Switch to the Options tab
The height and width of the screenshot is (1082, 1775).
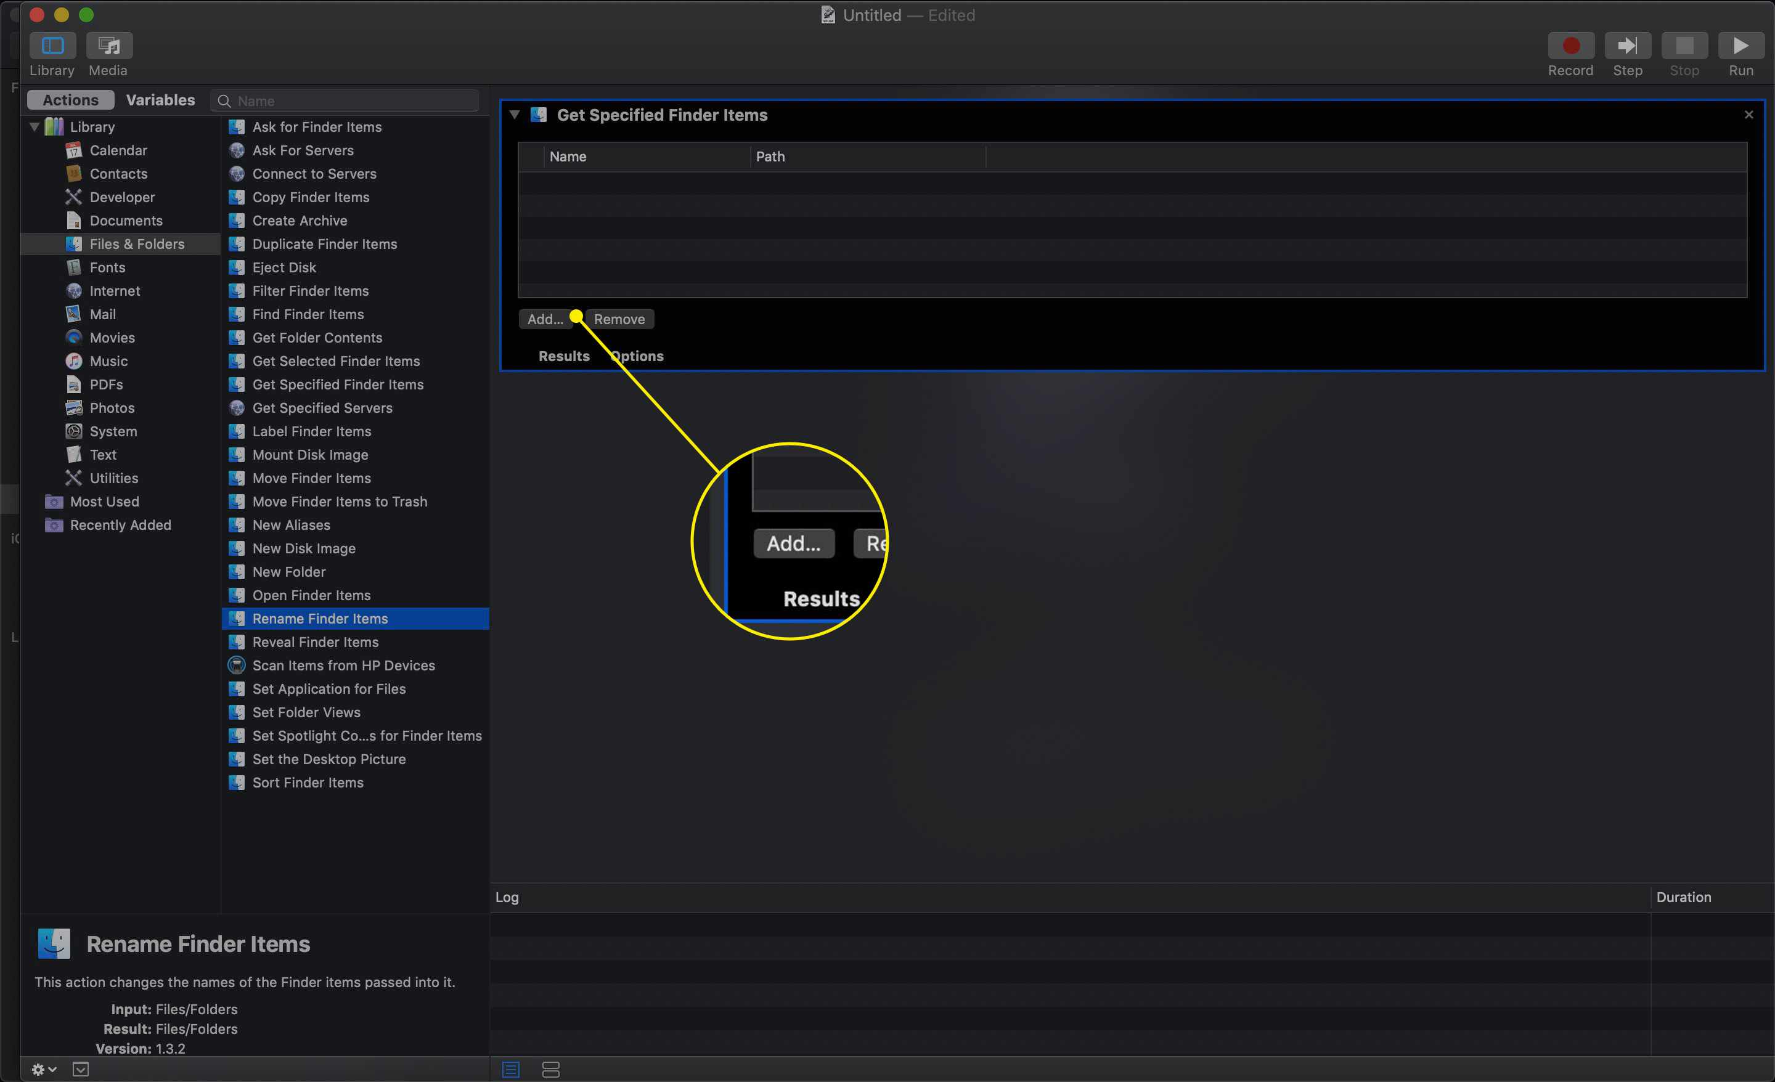point(637,356)
